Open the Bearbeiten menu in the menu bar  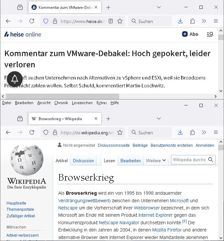[x=24, y=103]
